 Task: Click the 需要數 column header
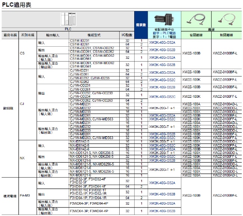pyautogui.click(x=141, y=25)
